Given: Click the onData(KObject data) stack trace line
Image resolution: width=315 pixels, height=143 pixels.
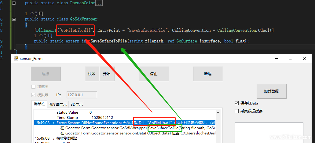Looking at the screenshot, I should coord(138,133).
